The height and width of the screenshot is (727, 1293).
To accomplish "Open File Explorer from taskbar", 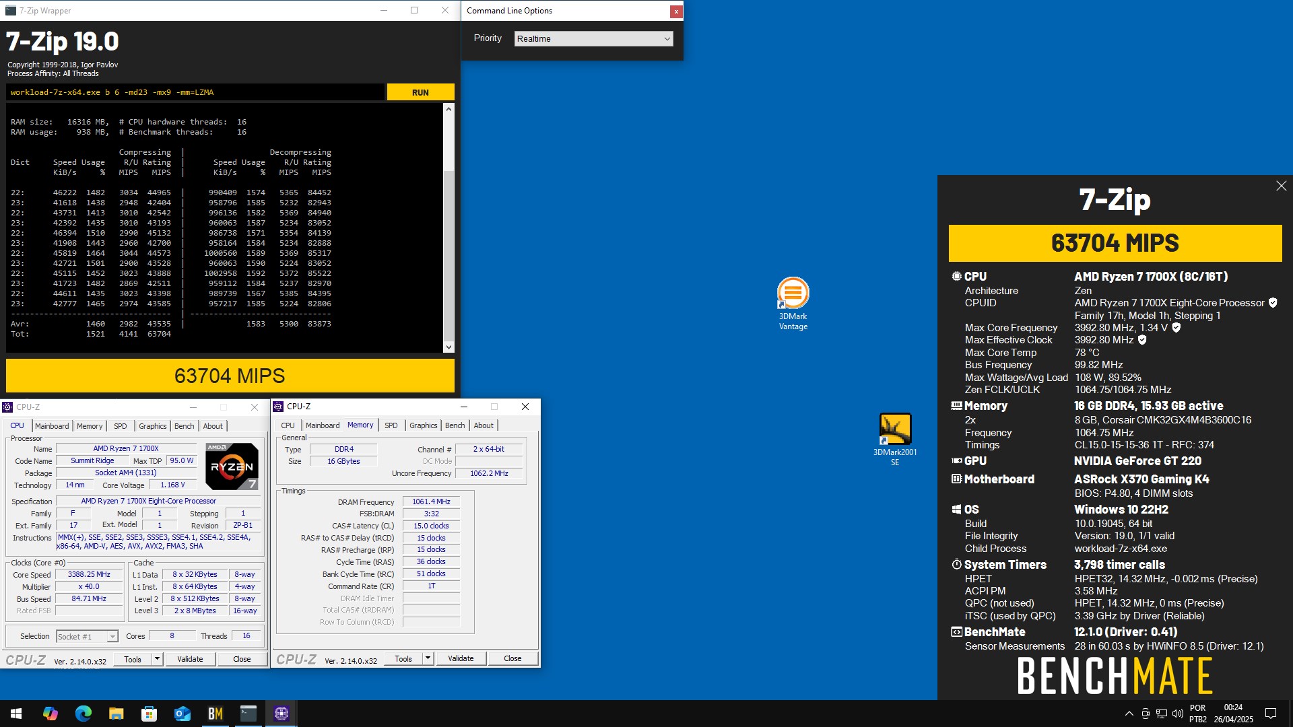I will [116, 714].
